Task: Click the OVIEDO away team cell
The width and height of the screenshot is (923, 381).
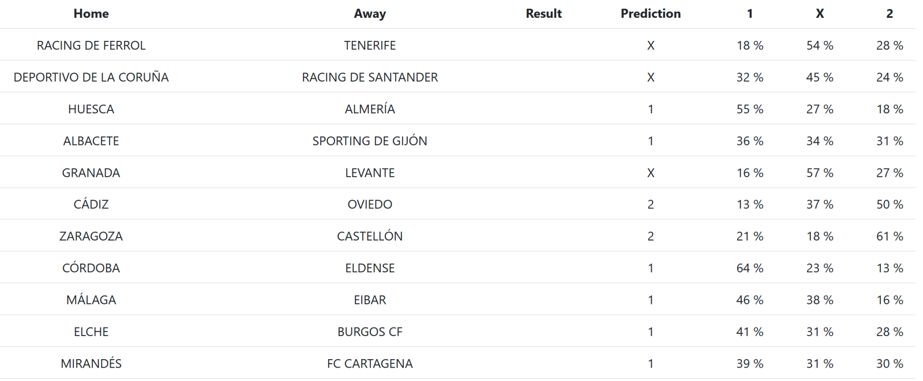Action: pyautogui.click(x=370, y=204)
